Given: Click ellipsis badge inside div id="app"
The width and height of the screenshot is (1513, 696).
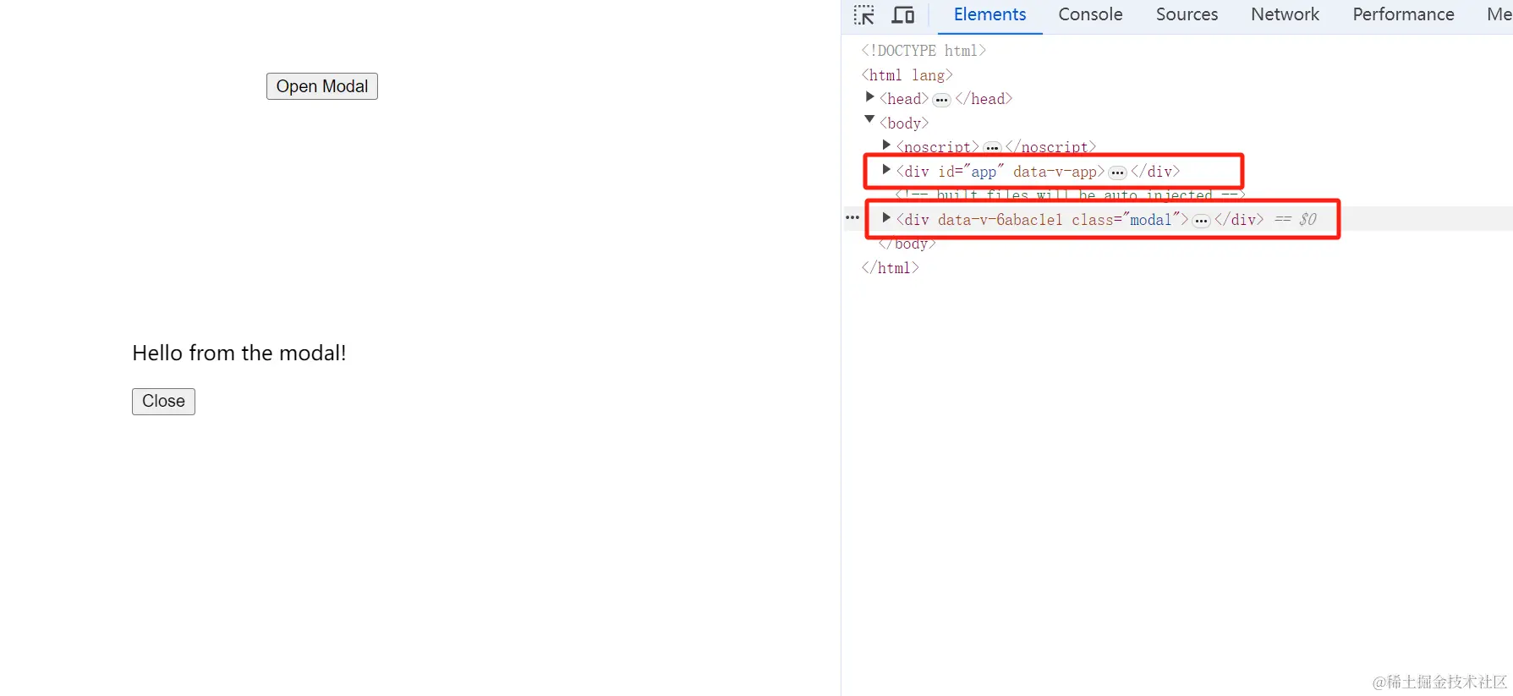Looking at the screenshot, I should [x=1117, y=173].
